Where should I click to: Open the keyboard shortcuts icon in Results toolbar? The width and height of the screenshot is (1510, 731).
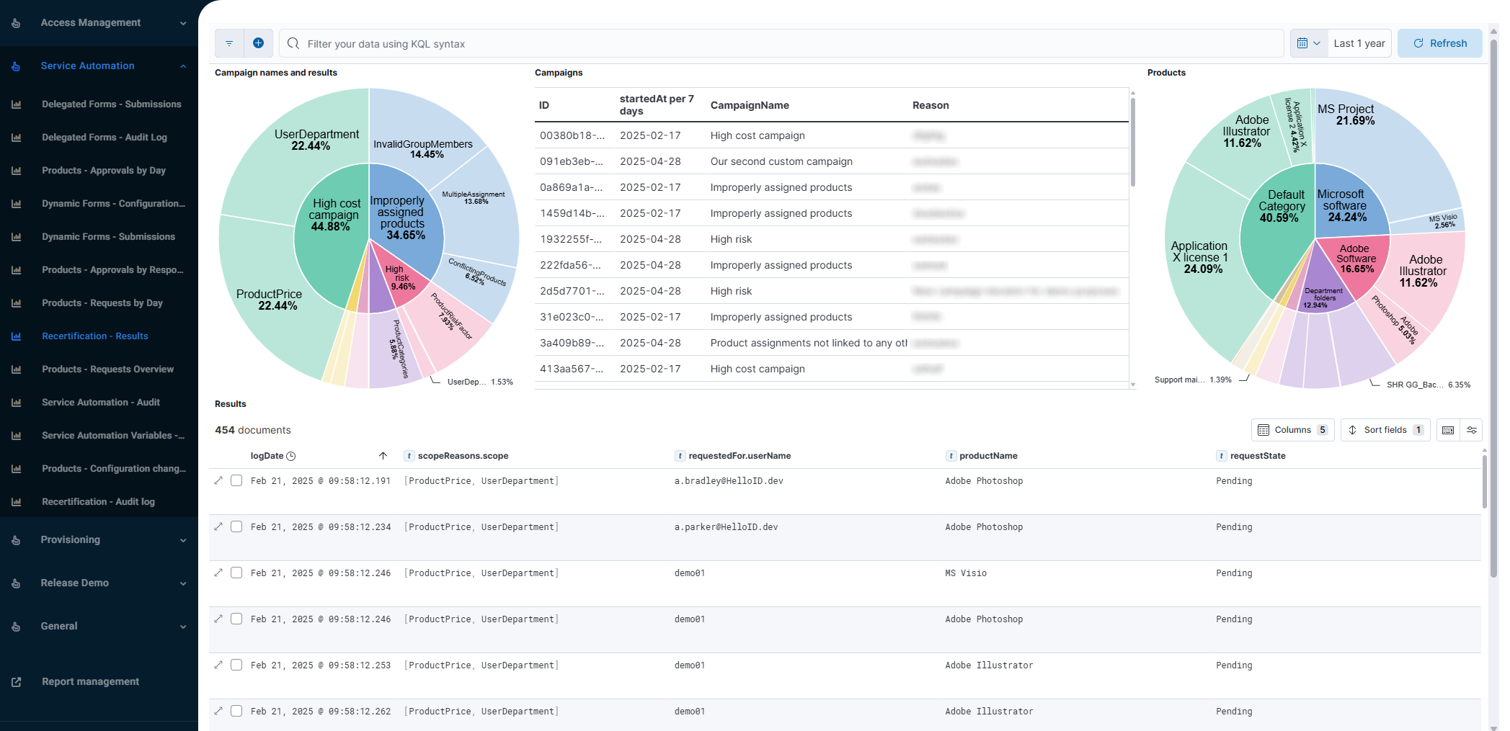pos(1448,430)
